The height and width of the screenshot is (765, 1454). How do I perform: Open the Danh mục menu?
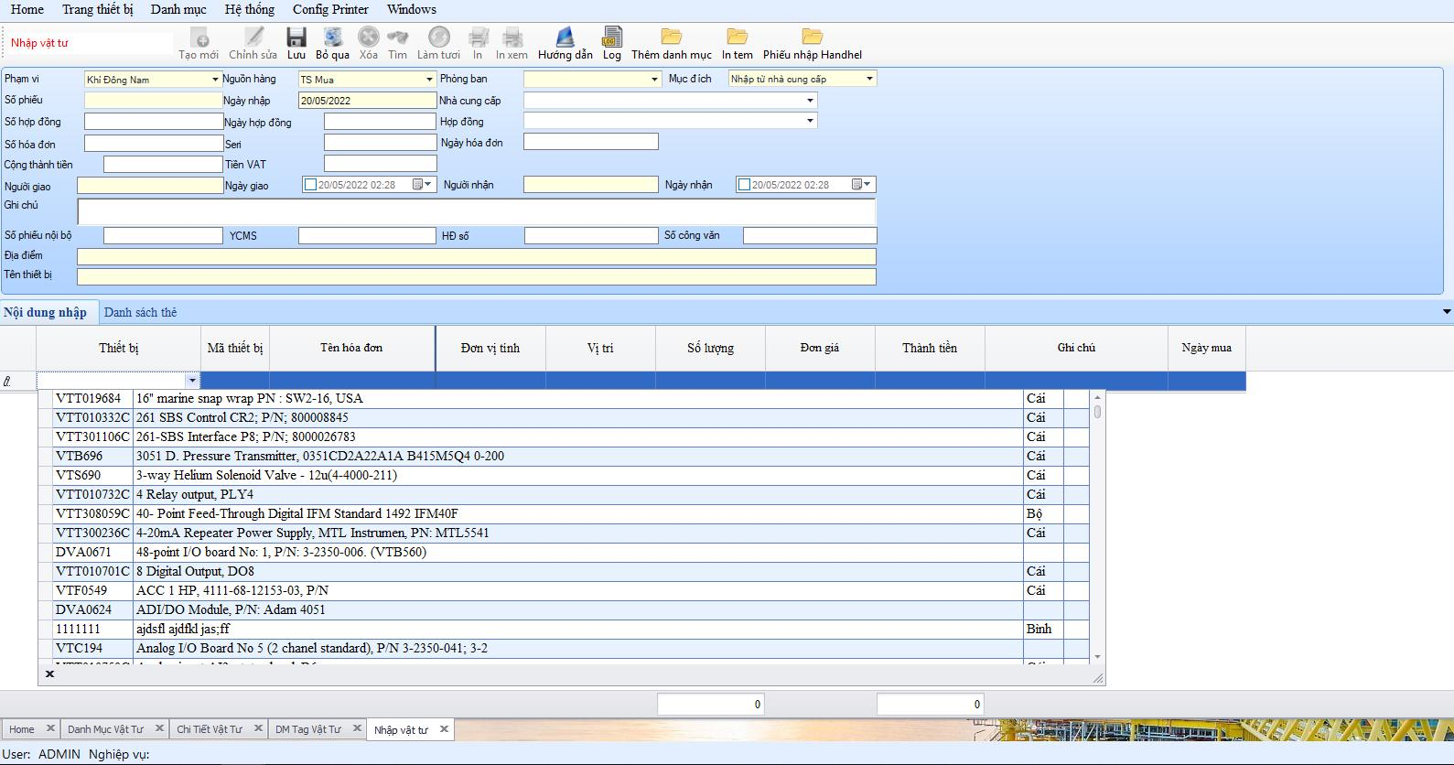[178, 9]
